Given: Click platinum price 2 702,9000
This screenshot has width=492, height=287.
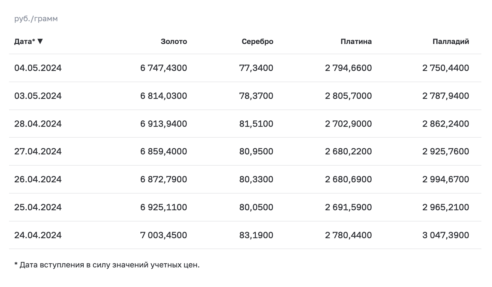Looking at the screenshot, I should 348,124.
